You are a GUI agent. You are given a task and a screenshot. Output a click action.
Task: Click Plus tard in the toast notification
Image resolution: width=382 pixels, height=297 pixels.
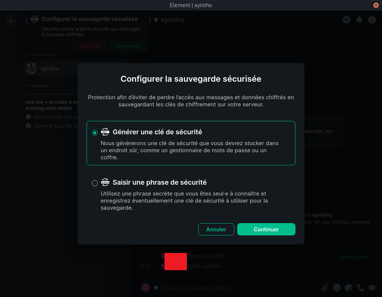click(x=90, y=46)
